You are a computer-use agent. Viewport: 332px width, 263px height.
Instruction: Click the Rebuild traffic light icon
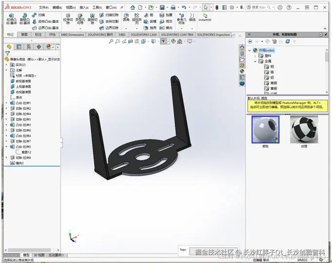click(x=217, y=8)
